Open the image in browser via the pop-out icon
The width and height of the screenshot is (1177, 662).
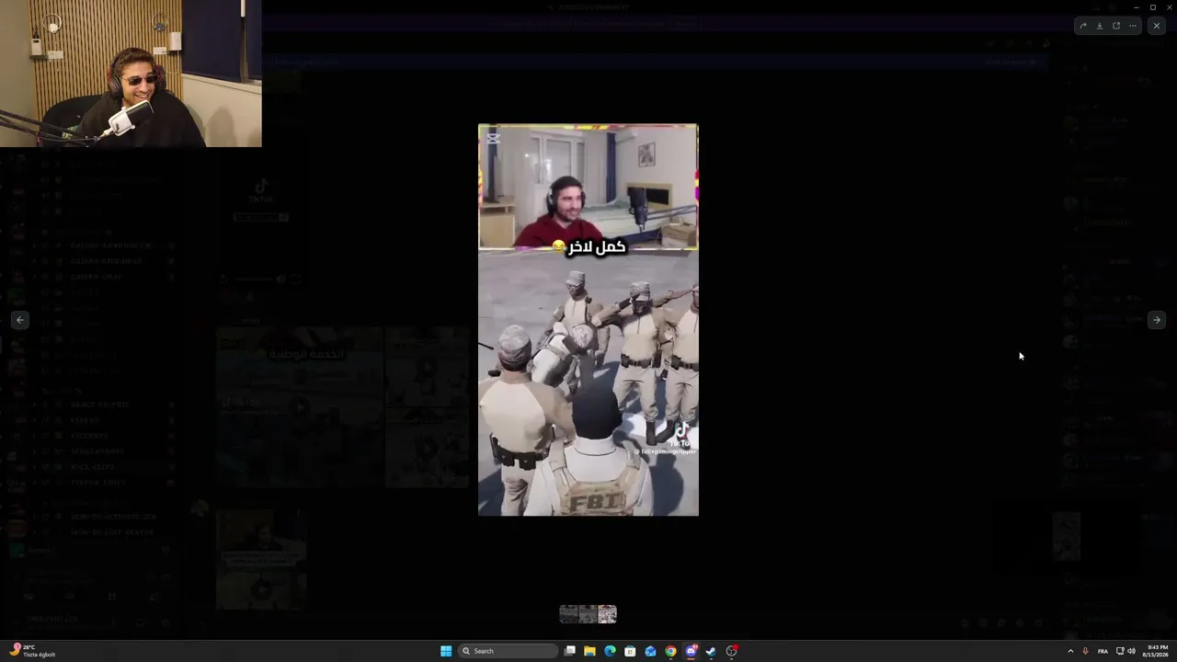(1116, 26)
